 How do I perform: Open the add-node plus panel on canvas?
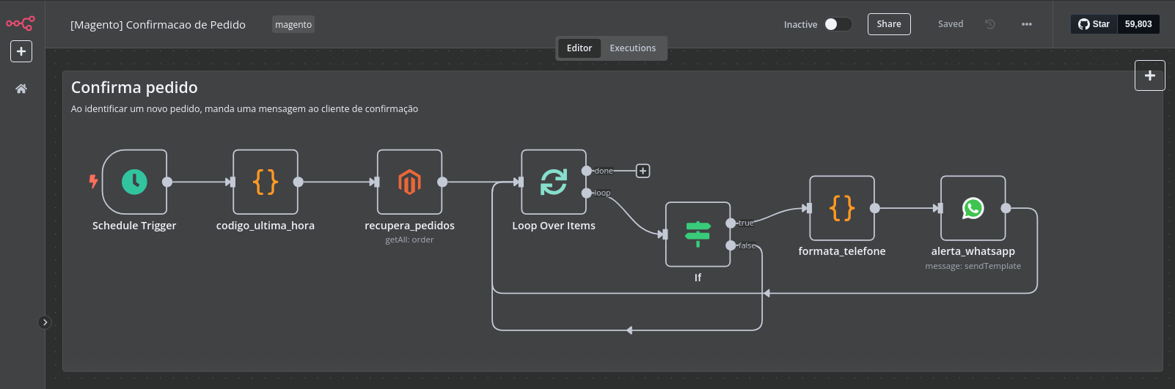[1149, 75]
